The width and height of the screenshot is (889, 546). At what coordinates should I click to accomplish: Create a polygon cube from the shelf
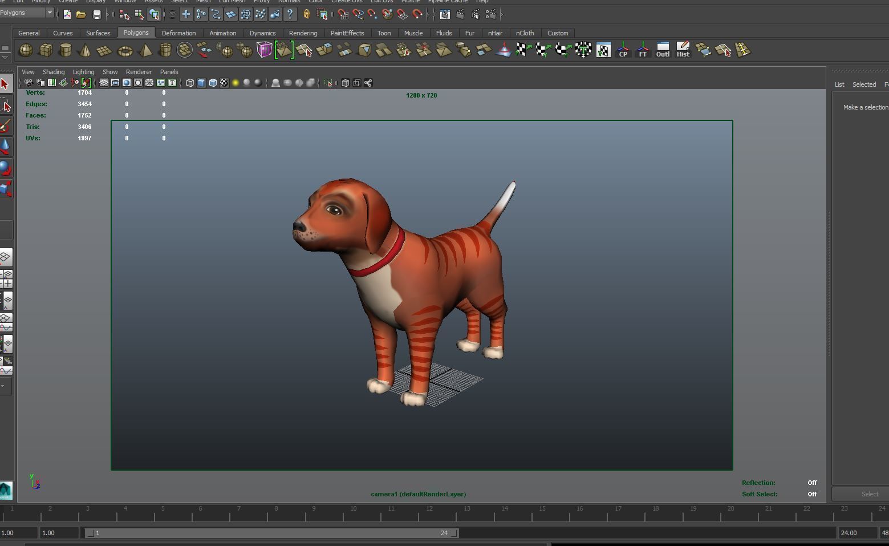[x=46, y=50]
